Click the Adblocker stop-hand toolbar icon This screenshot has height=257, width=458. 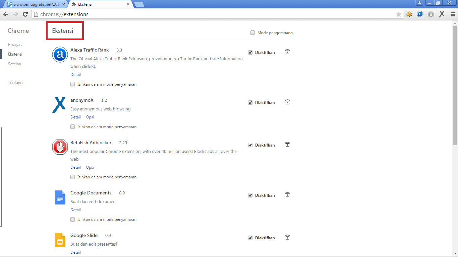(x=431, y=14)
